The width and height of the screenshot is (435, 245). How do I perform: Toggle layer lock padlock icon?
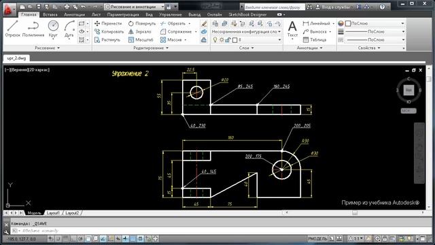[x=228, y=40]
